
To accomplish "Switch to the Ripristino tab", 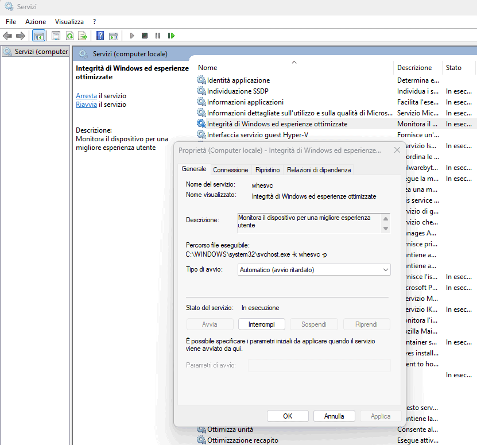I will 267,170.
